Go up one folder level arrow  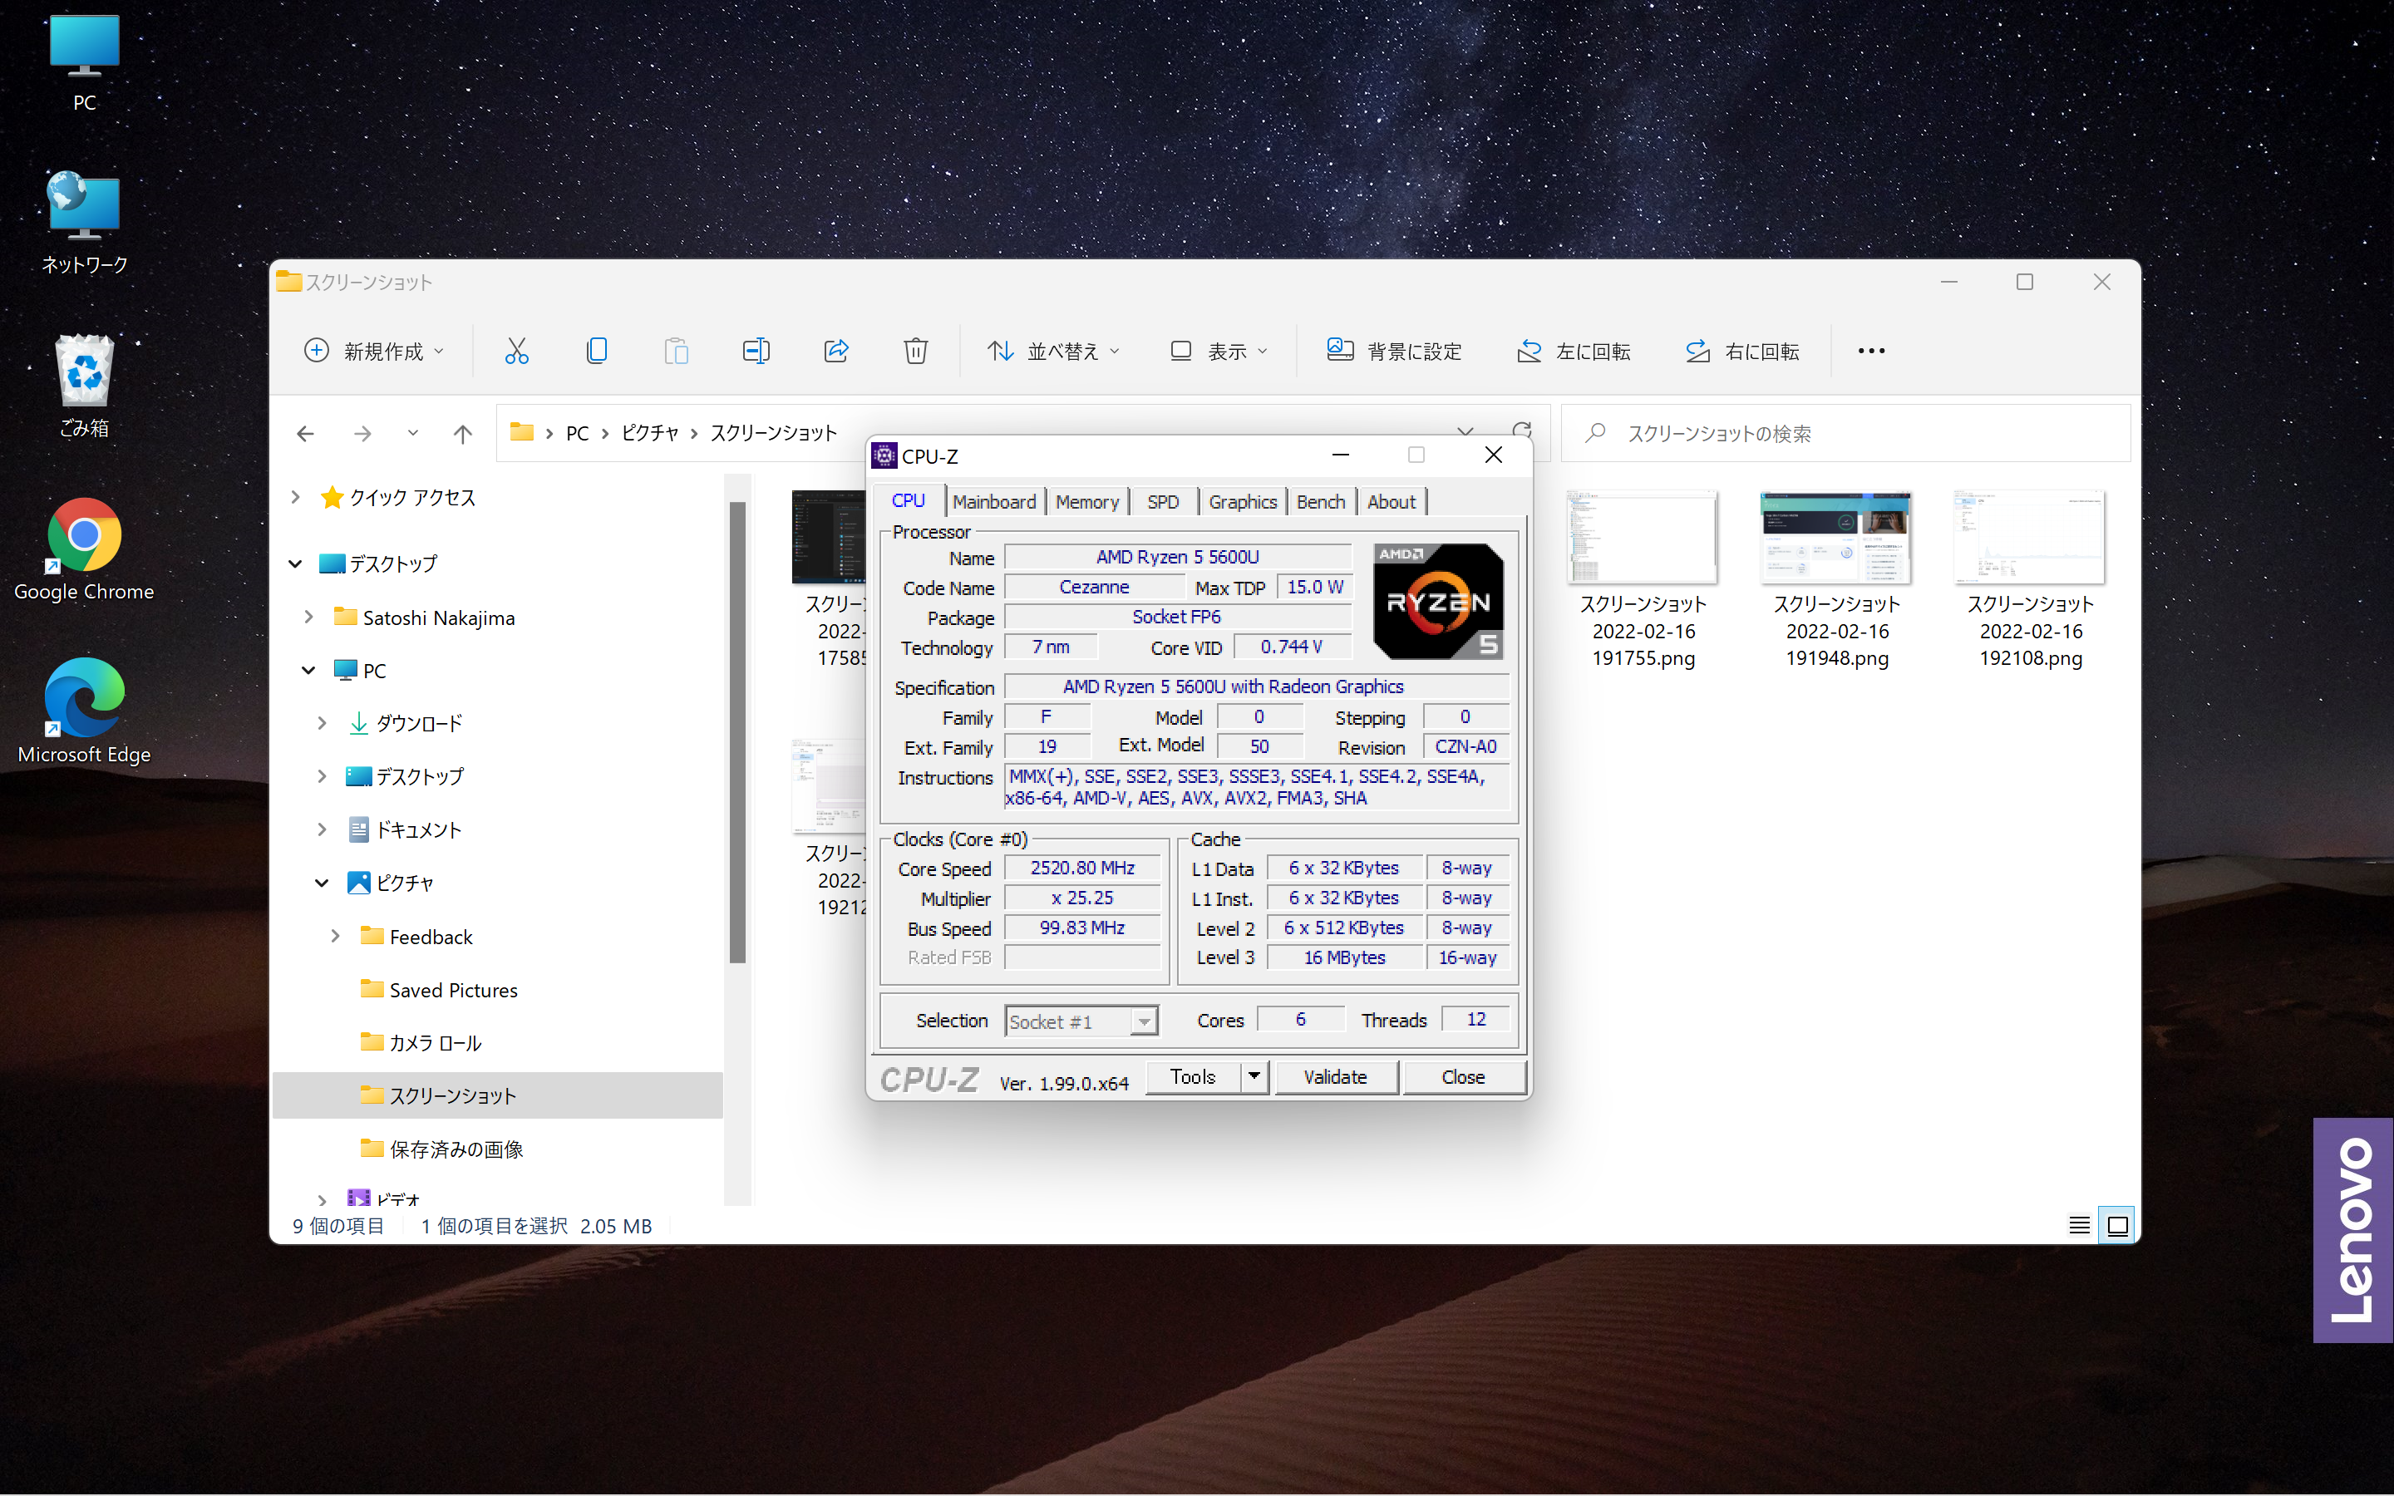pos(462,433)
